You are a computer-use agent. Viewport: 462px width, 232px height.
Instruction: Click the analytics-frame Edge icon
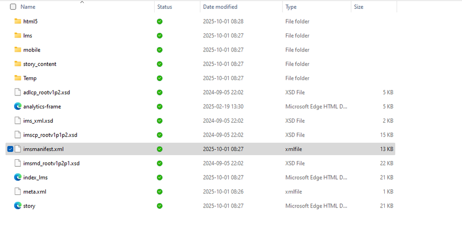pos(18,107)
